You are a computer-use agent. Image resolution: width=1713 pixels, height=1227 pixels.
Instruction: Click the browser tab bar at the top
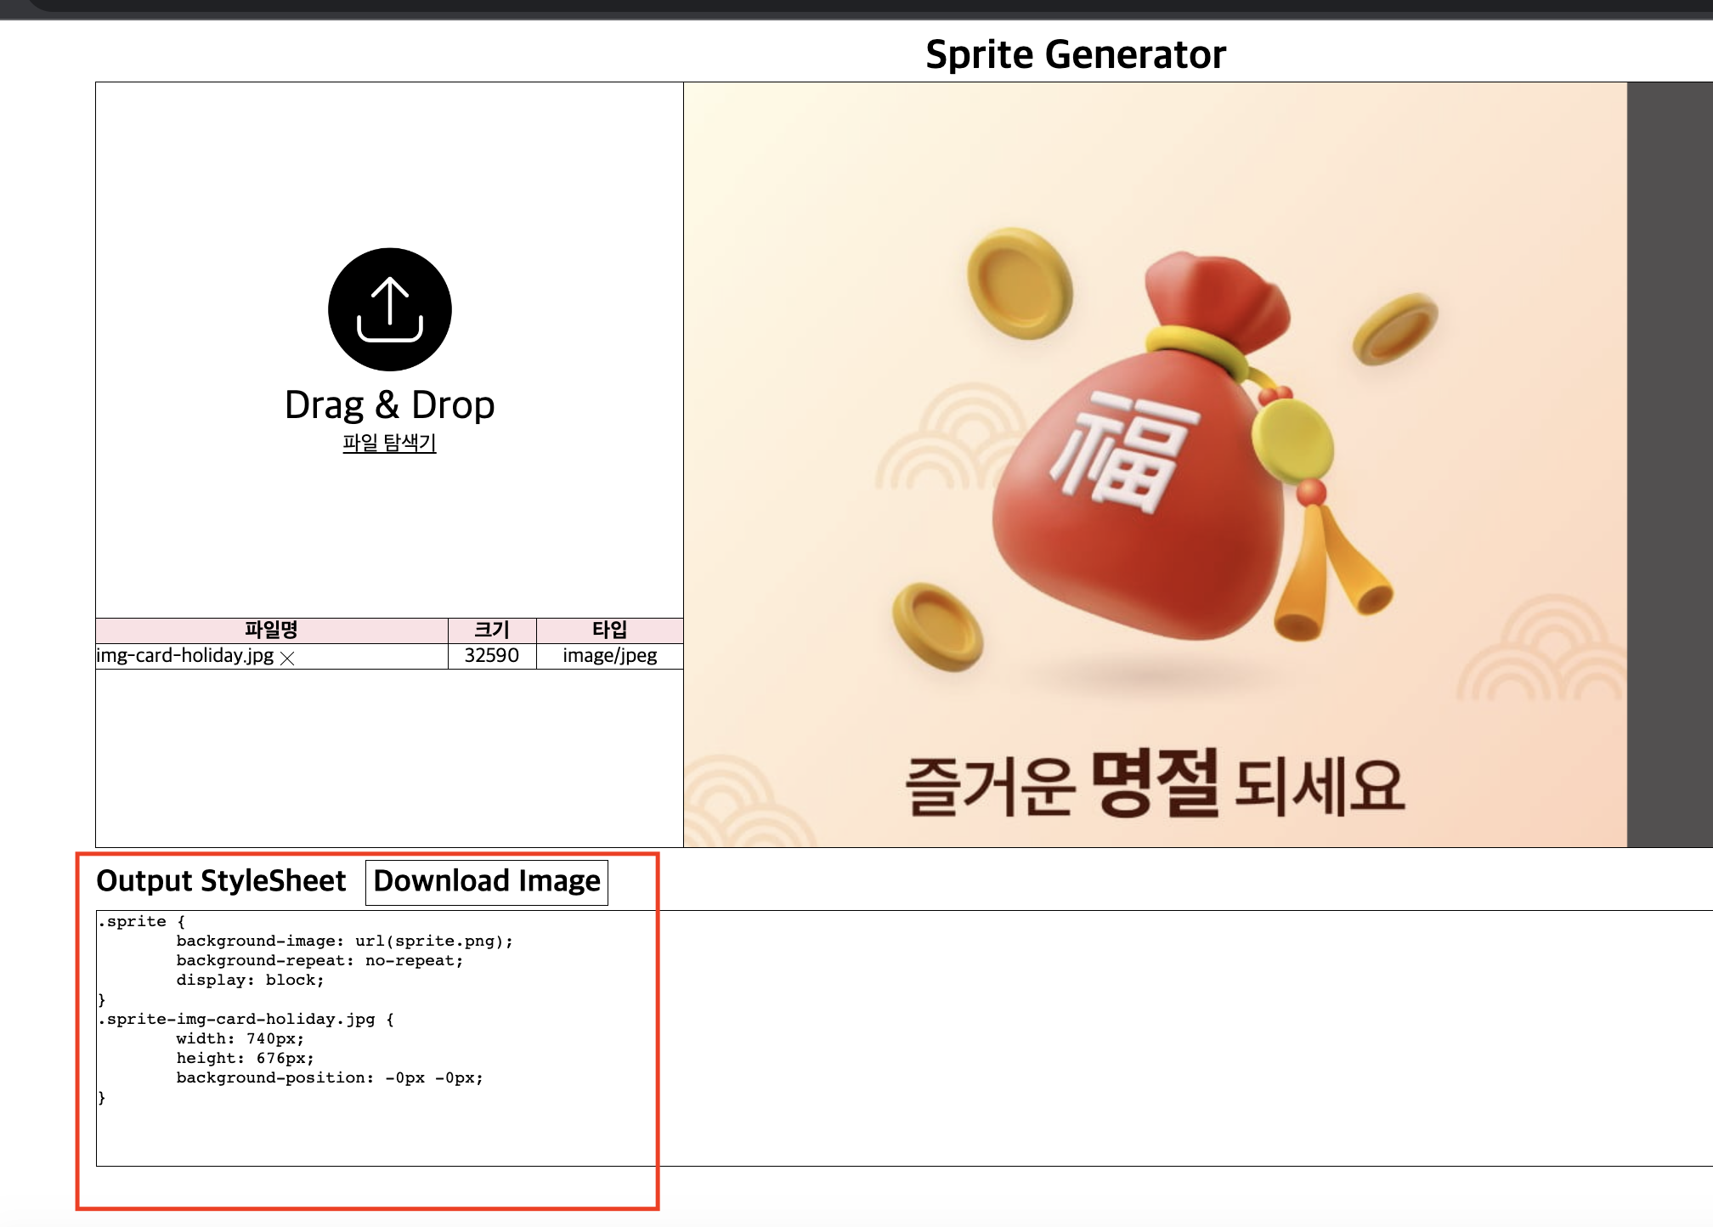click(x=850, y=7)
